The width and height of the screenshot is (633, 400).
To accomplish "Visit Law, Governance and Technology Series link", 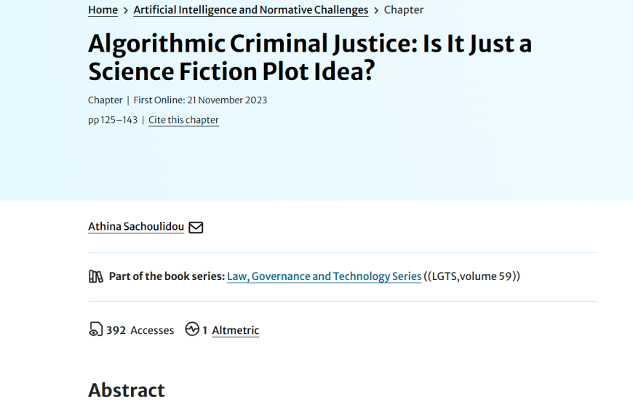I will [x=325, y=276].
